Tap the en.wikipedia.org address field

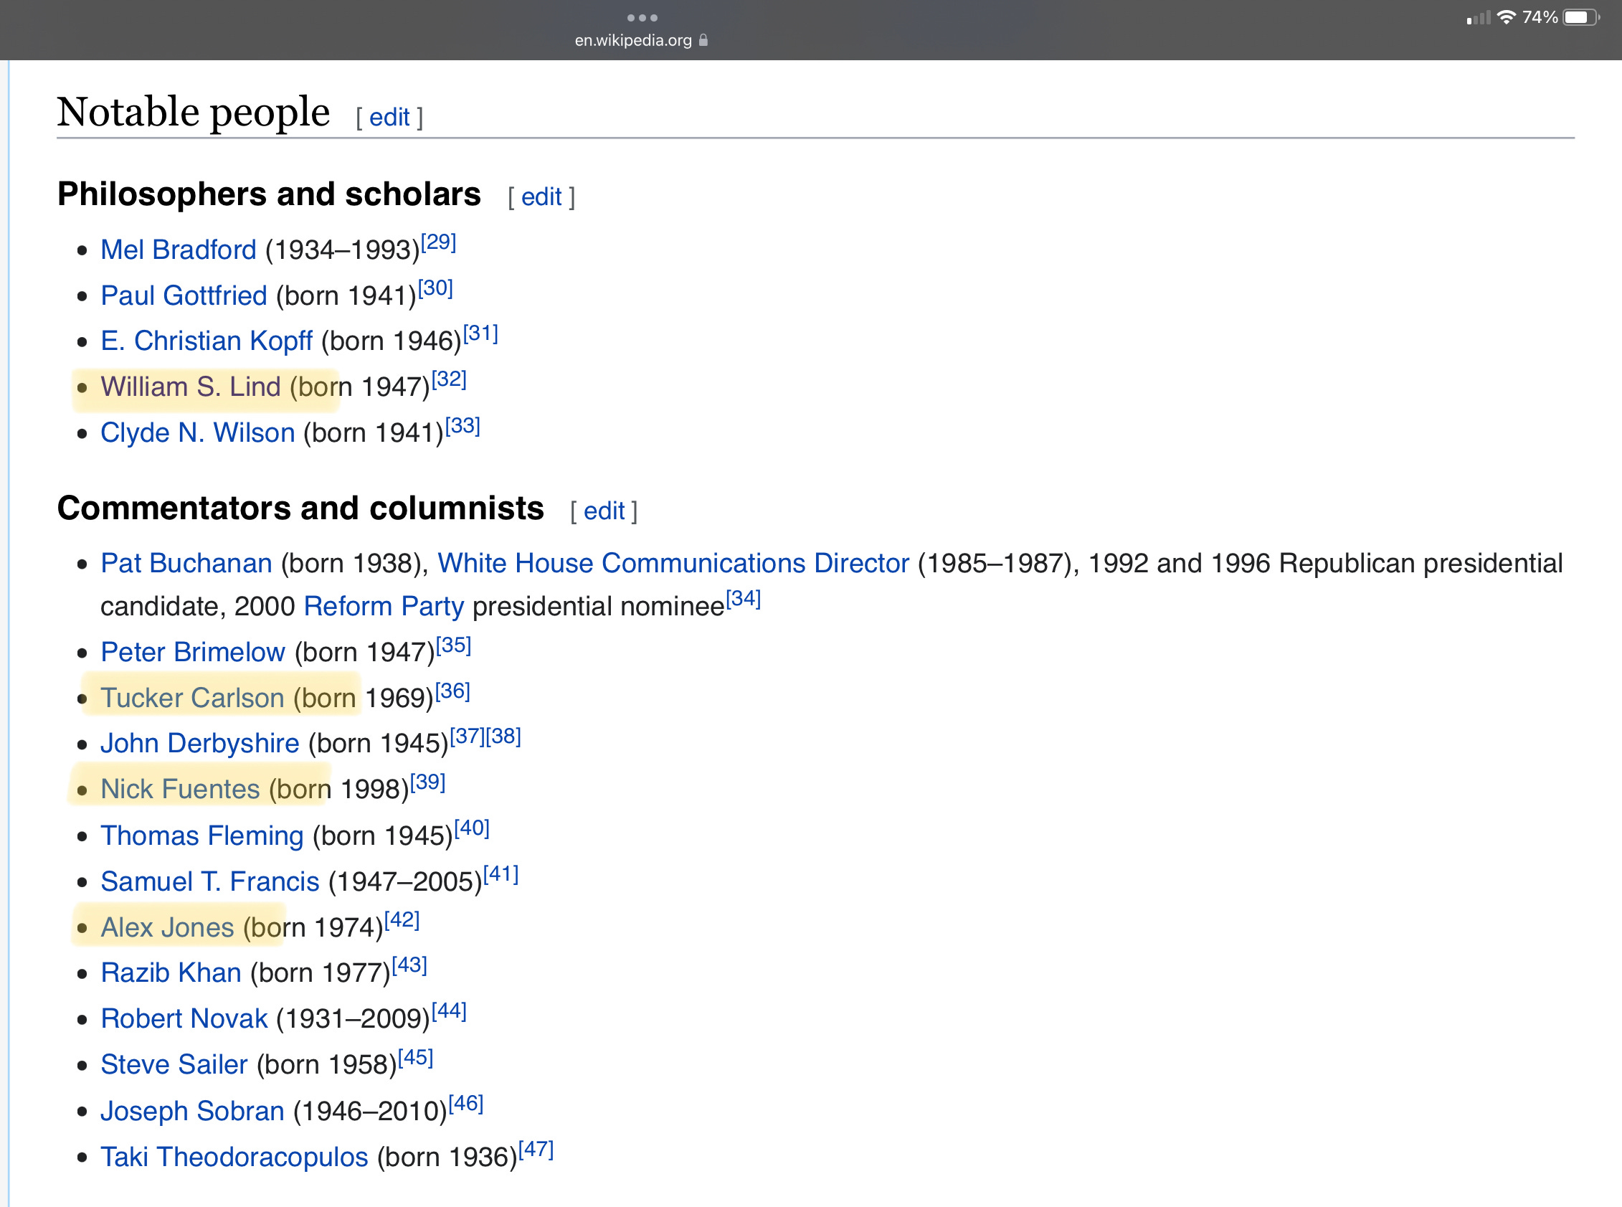641,40
